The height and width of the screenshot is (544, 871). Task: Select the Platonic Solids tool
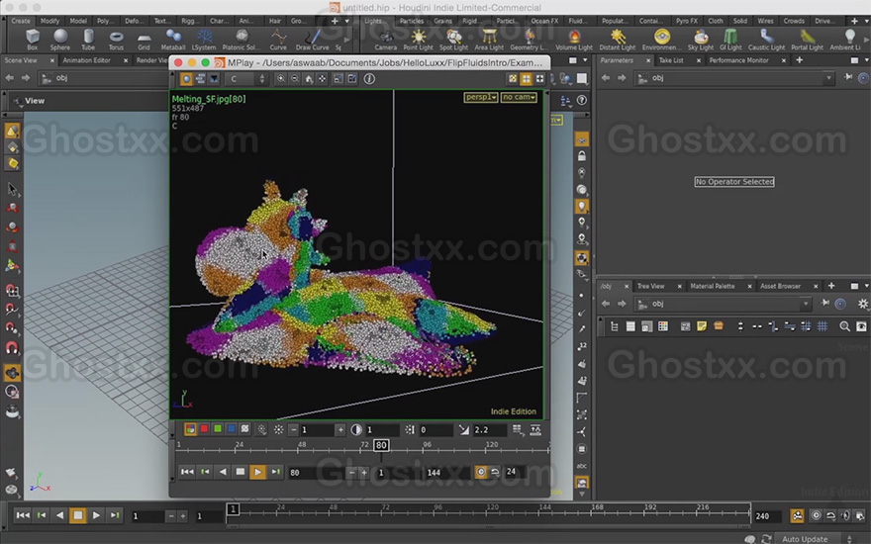pyautogui.click(x=241, y=39)
